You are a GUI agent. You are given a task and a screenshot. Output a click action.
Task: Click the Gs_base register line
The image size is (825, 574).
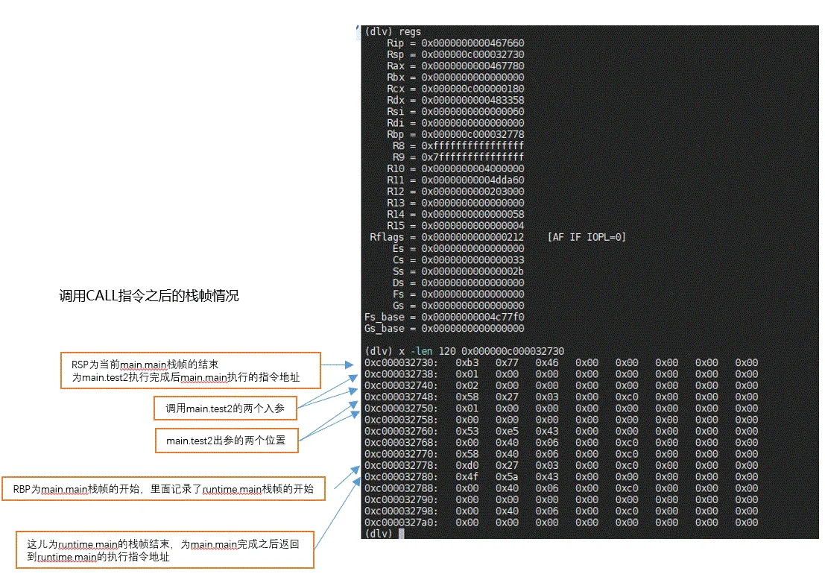(x=444, y=328)
